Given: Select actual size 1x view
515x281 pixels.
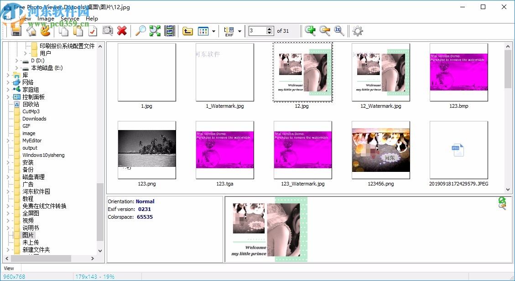Looking at the screenshot, I should click(x=338, y=30).
